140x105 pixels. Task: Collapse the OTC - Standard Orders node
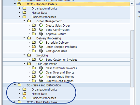point(15,4)
